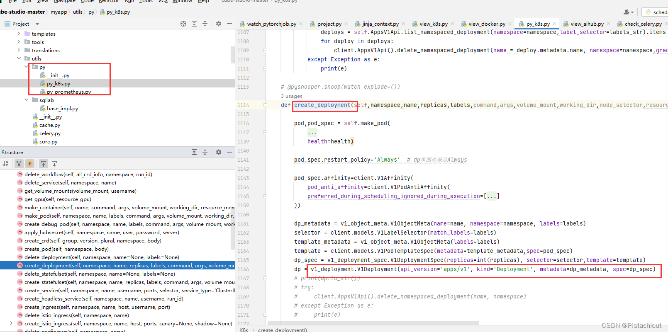Viewport: 668px width, 332px height.
Task: Open the user account dropdown
Action: pos(629,12)
